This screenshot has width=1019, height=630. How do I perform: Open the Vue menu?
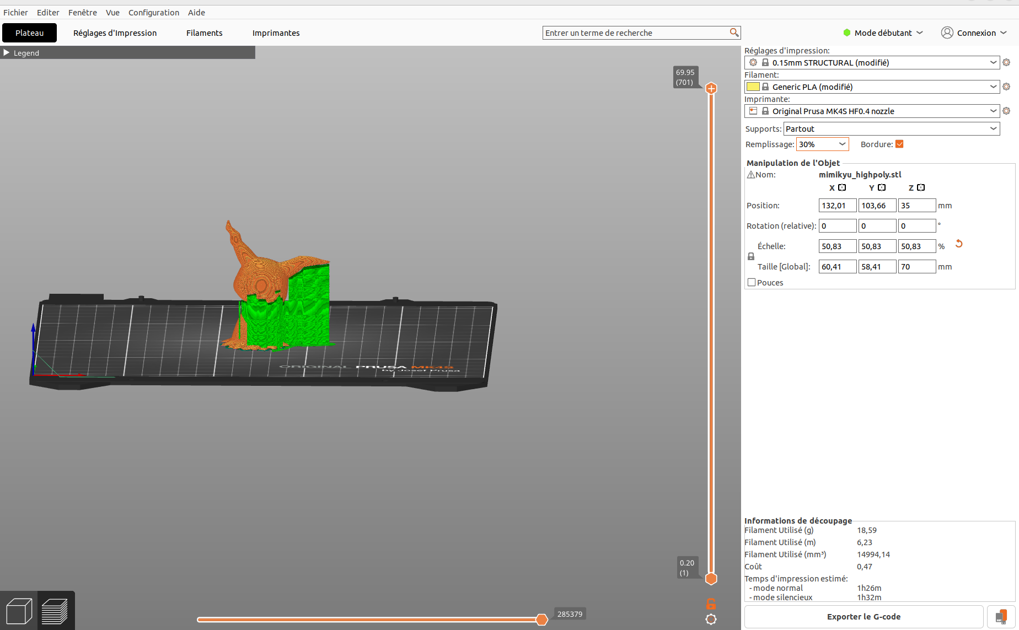pyautogui.click(x=112, y=12)
